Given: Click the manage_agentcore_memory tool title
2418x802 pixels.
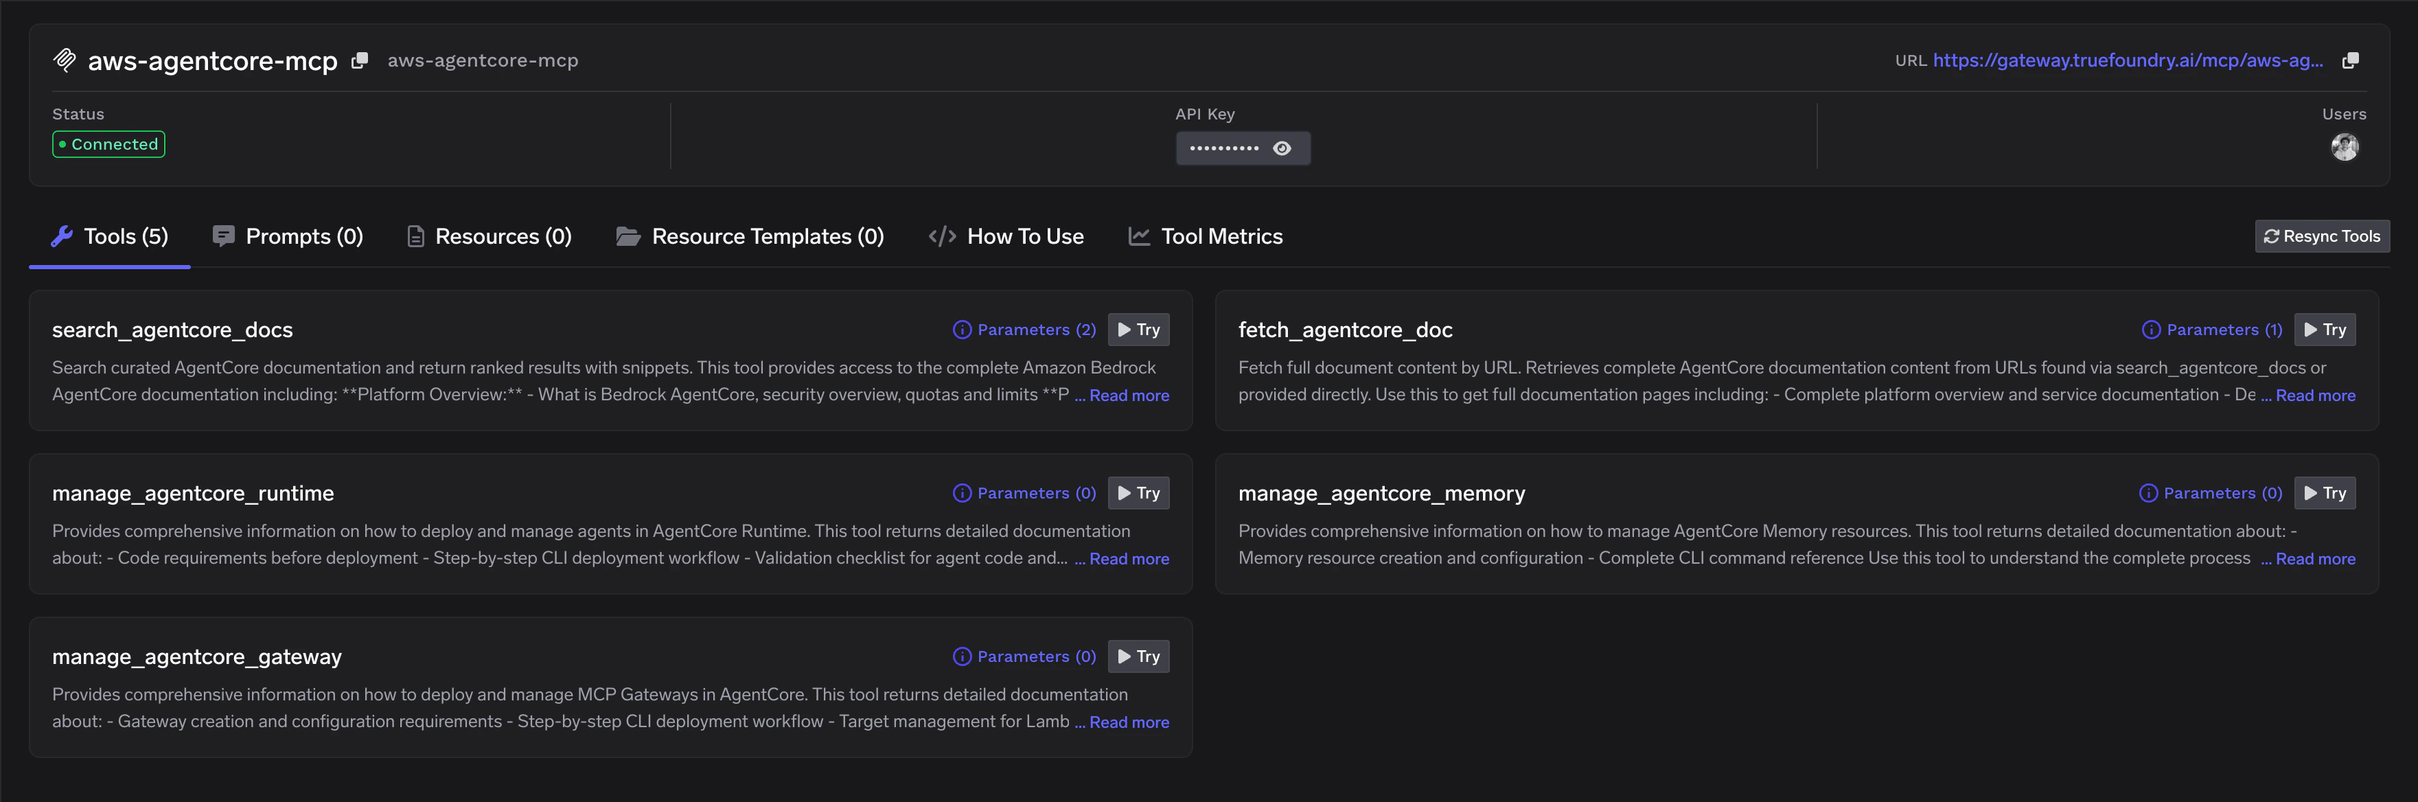Looking at the screenshot, I should point(1382,493).
